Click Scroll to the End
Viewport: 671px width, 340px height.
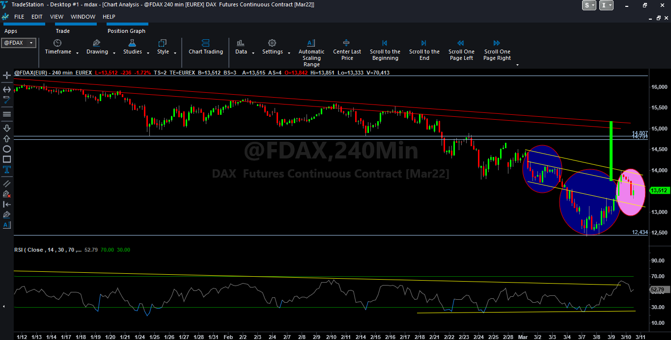(424, 50)
